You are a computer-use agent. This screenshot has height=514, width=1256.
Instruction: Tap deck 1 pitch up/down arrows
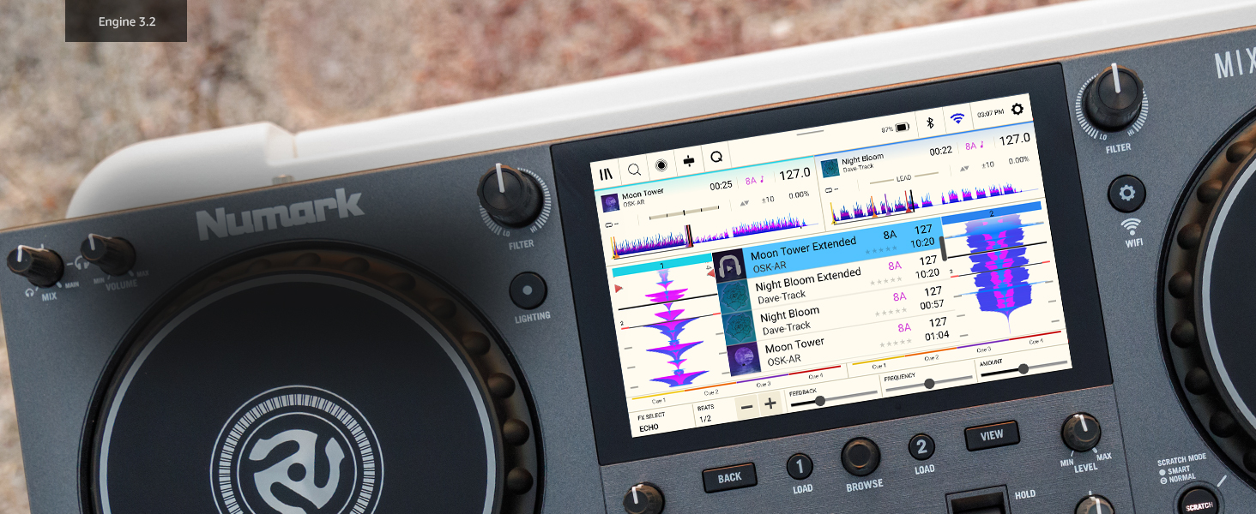745,203
